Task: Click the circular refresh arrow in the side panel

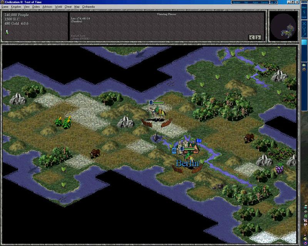Action: tap(304, 28)
